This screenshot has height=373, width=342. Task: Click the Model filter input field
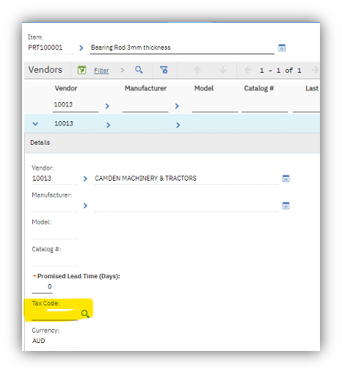pyautogui.click(x=215, y=106)
